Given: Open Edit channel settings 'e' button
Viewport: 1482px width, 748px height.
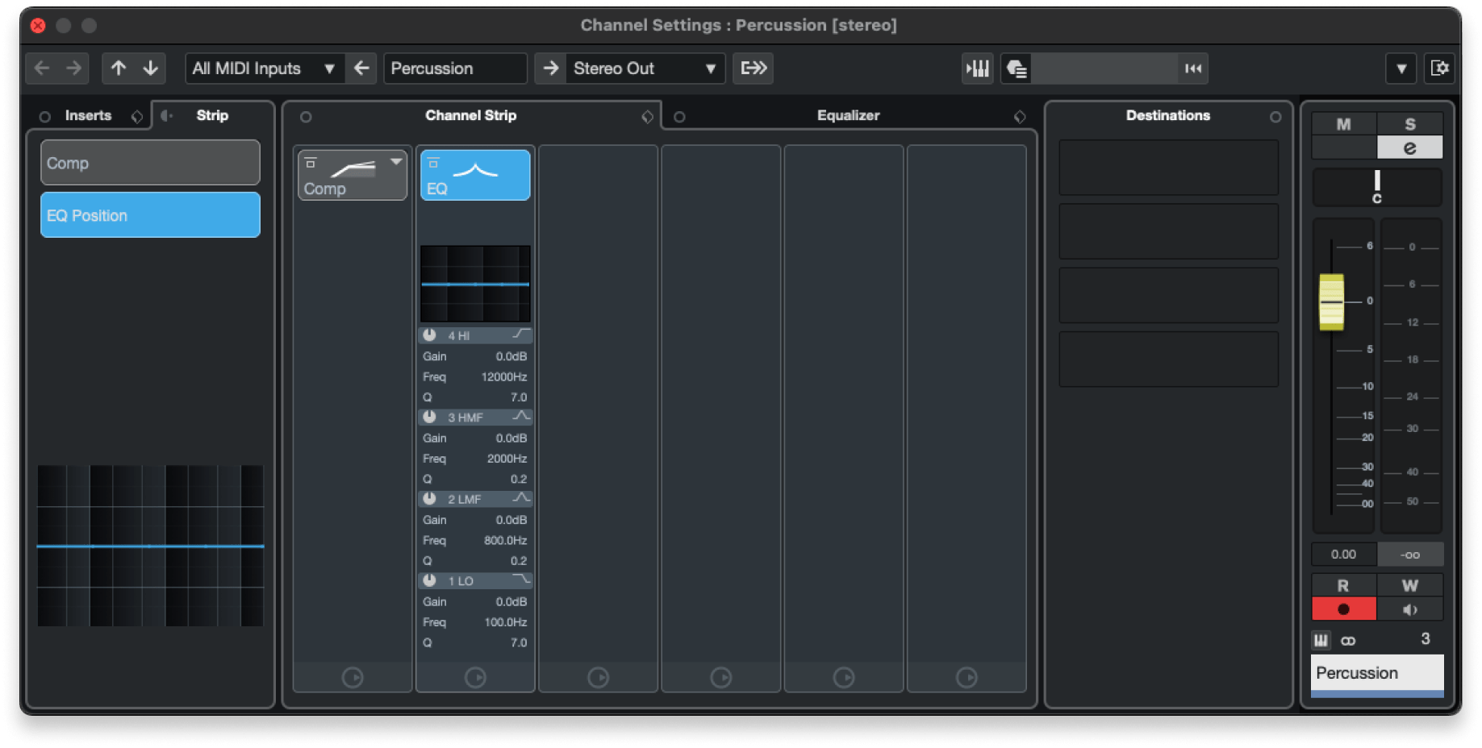Looking at the screenshot, I should click(x=1409, y=148).
